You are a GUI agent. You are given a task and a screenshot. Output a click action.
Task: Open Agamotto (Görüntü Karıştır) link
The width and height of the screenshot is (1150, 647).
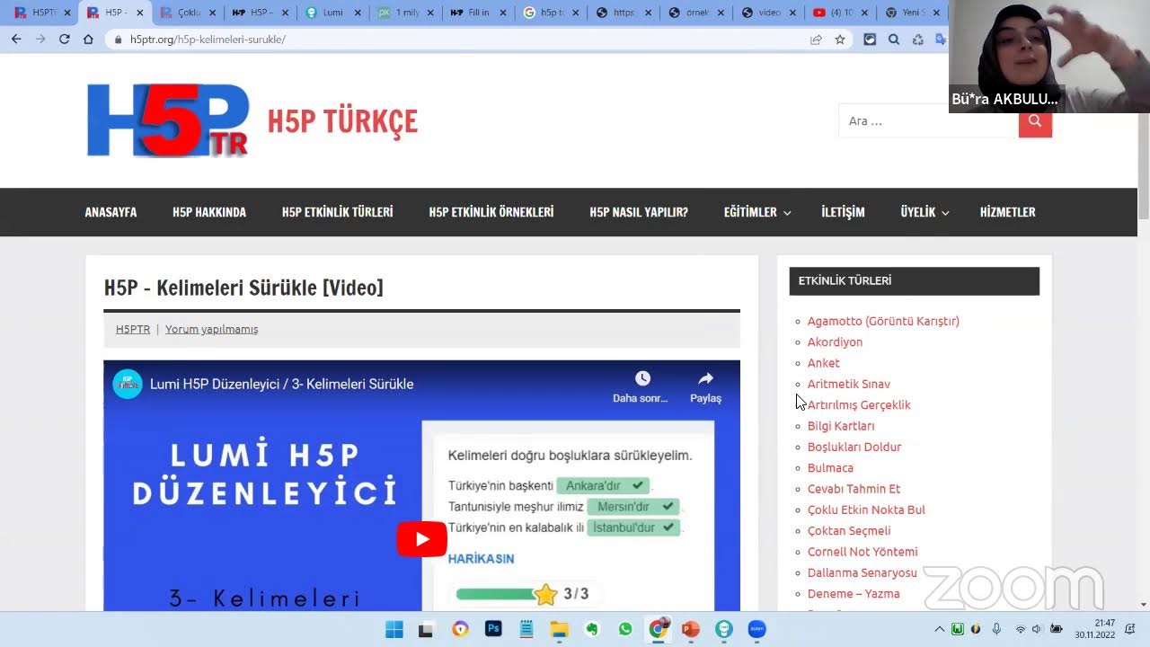[x=883, y=321]
